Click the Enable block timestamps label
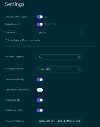100x127 pixels. (17, 90)
